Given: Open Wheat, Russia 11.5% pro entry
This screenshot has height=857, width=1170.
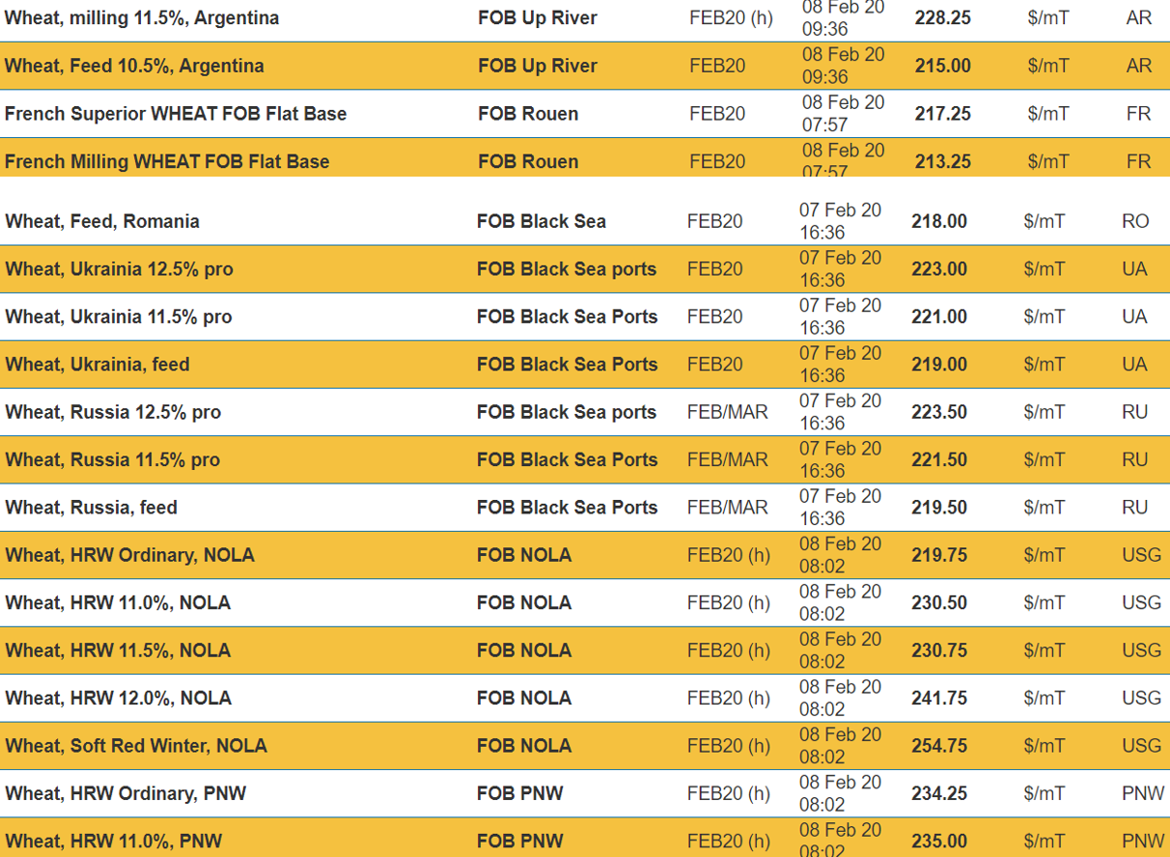Looking at the screenshot, I should [113, 460].
